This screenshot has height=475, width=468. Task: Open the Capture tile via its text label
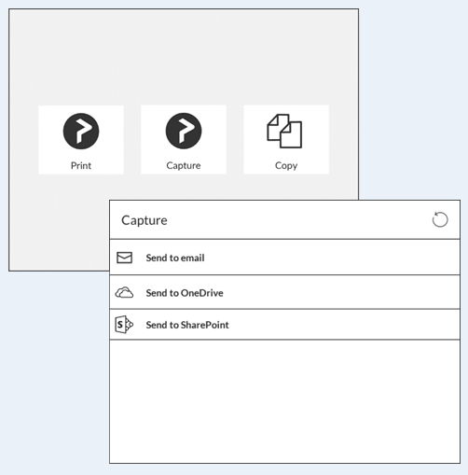tap(184, 165)
